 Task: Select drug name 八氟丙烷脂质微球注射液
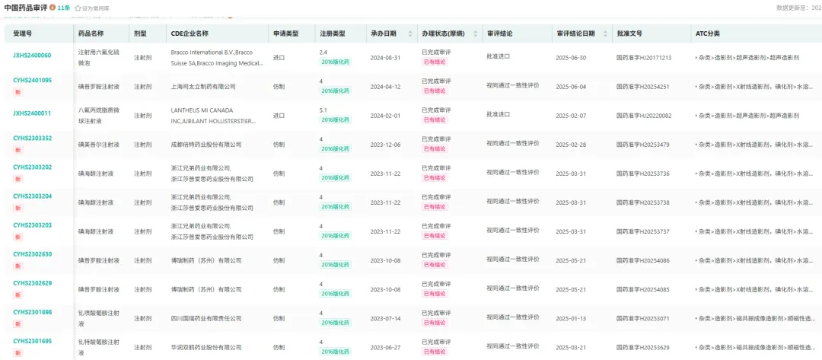pyautogui.click(x=99, y=115)
